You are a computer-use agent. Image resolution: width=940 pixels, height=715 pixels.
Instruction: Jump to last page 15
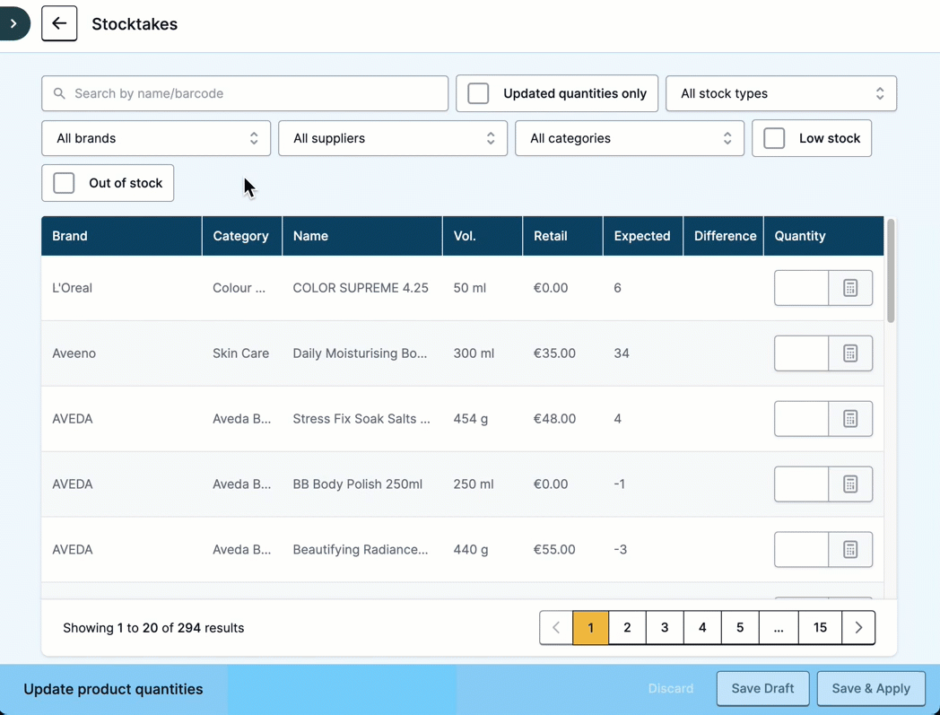tap(820, 627)
